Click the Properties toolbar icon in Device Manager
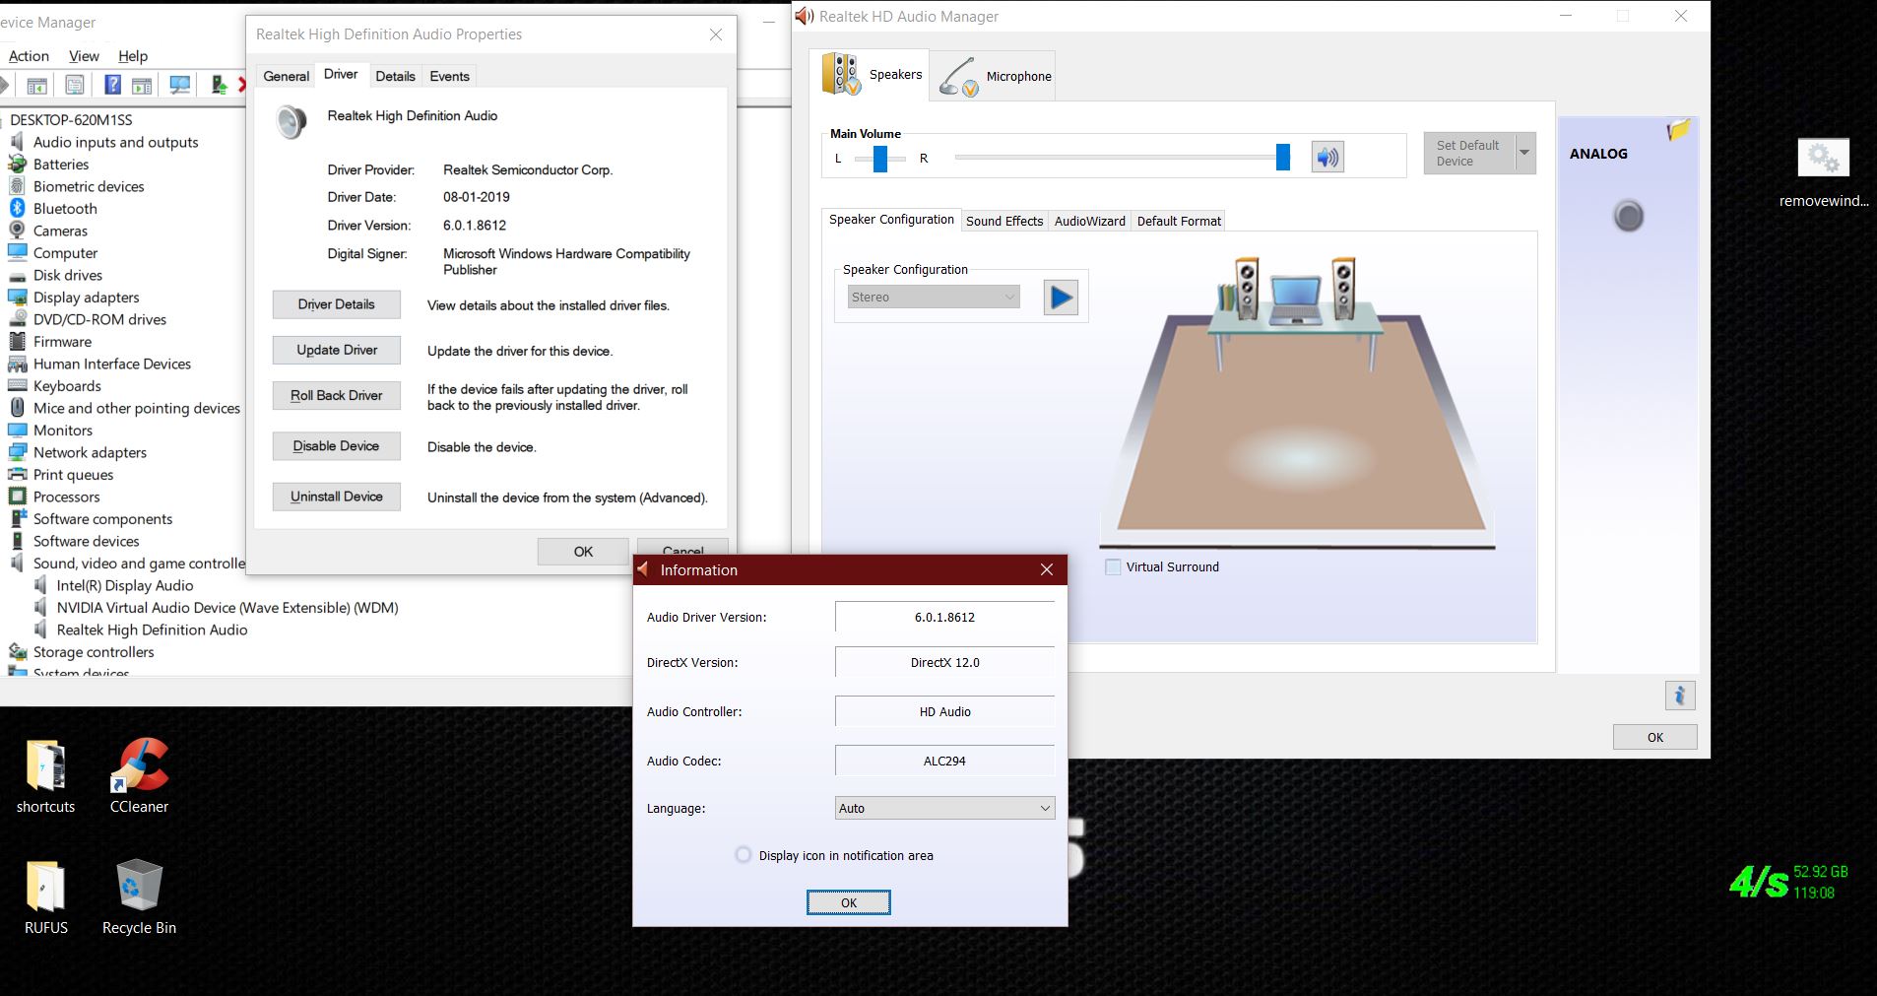 pos(75,86)
